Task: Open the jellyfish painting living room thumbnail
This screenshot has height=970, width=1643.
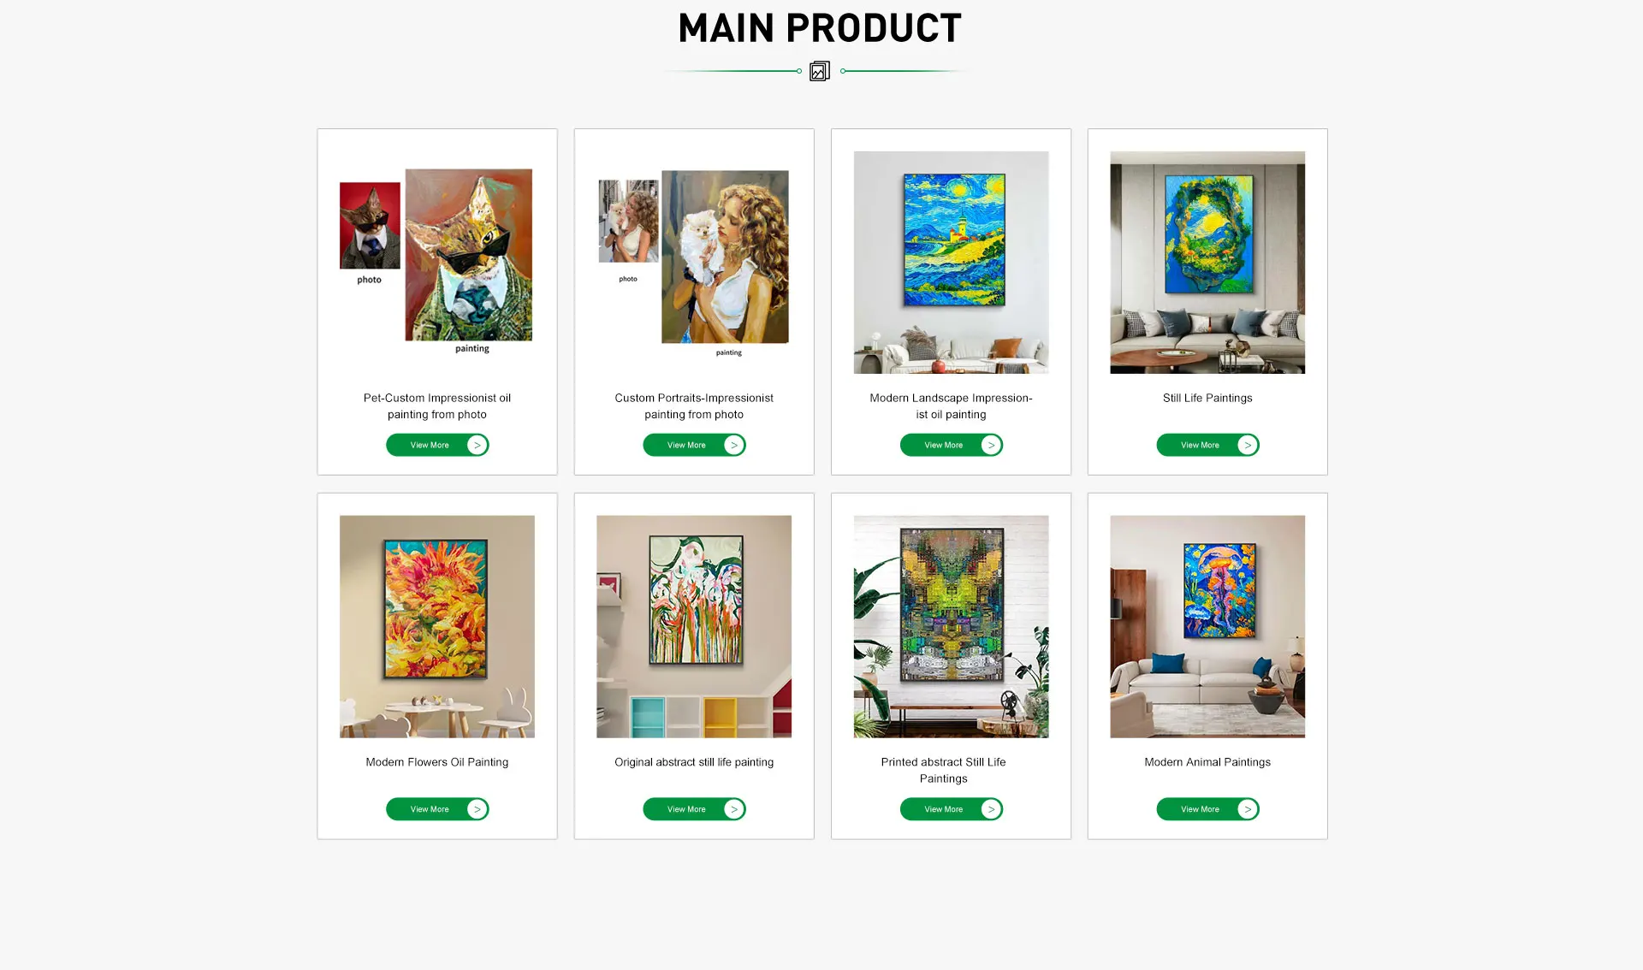Action: pyautogui.click(x=1207, y=626)
